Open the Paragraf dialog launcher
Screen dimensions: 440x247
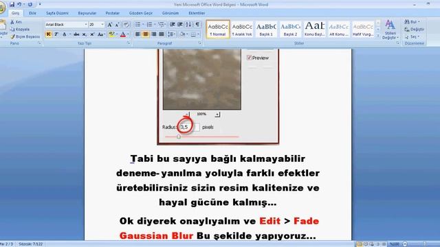click(199, 43)
